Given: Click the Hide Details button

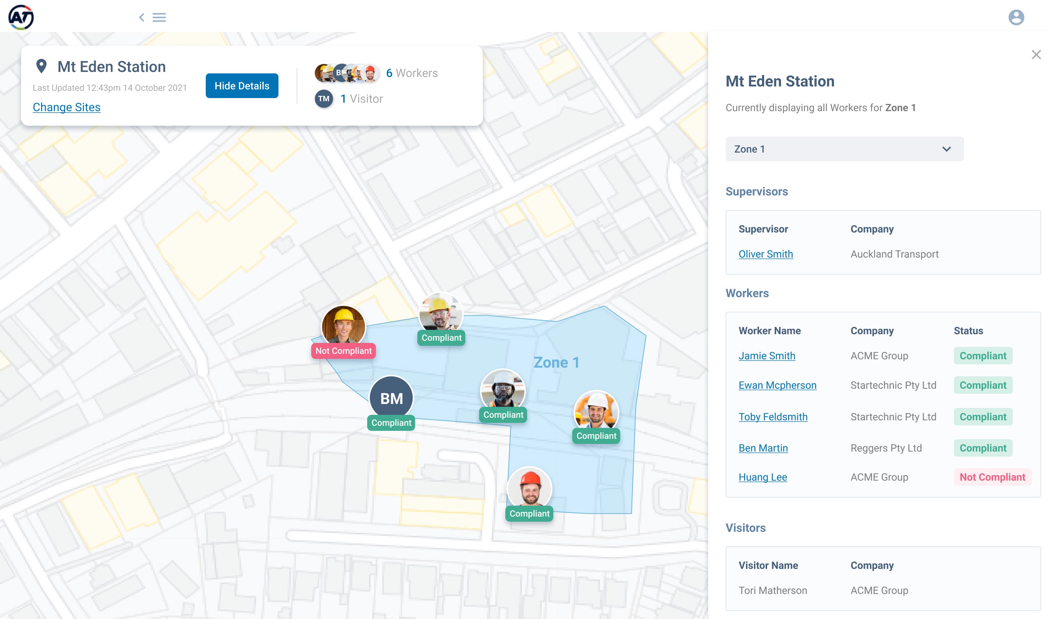Looking at the screenshot, I should [x=242, y=86].
